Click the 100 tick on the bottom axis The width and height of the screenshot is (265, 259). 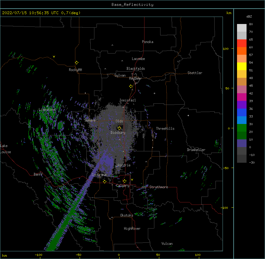point(198,255)
